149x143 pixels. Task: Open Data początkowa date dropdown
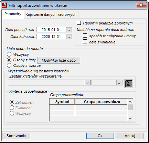(69, 30)
